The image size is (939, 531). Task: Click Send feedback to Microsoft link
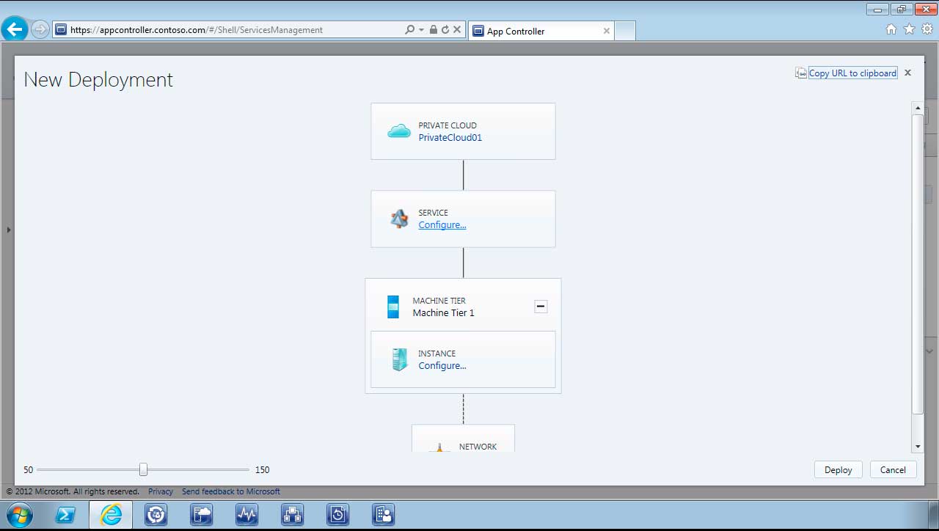[231, 491]
